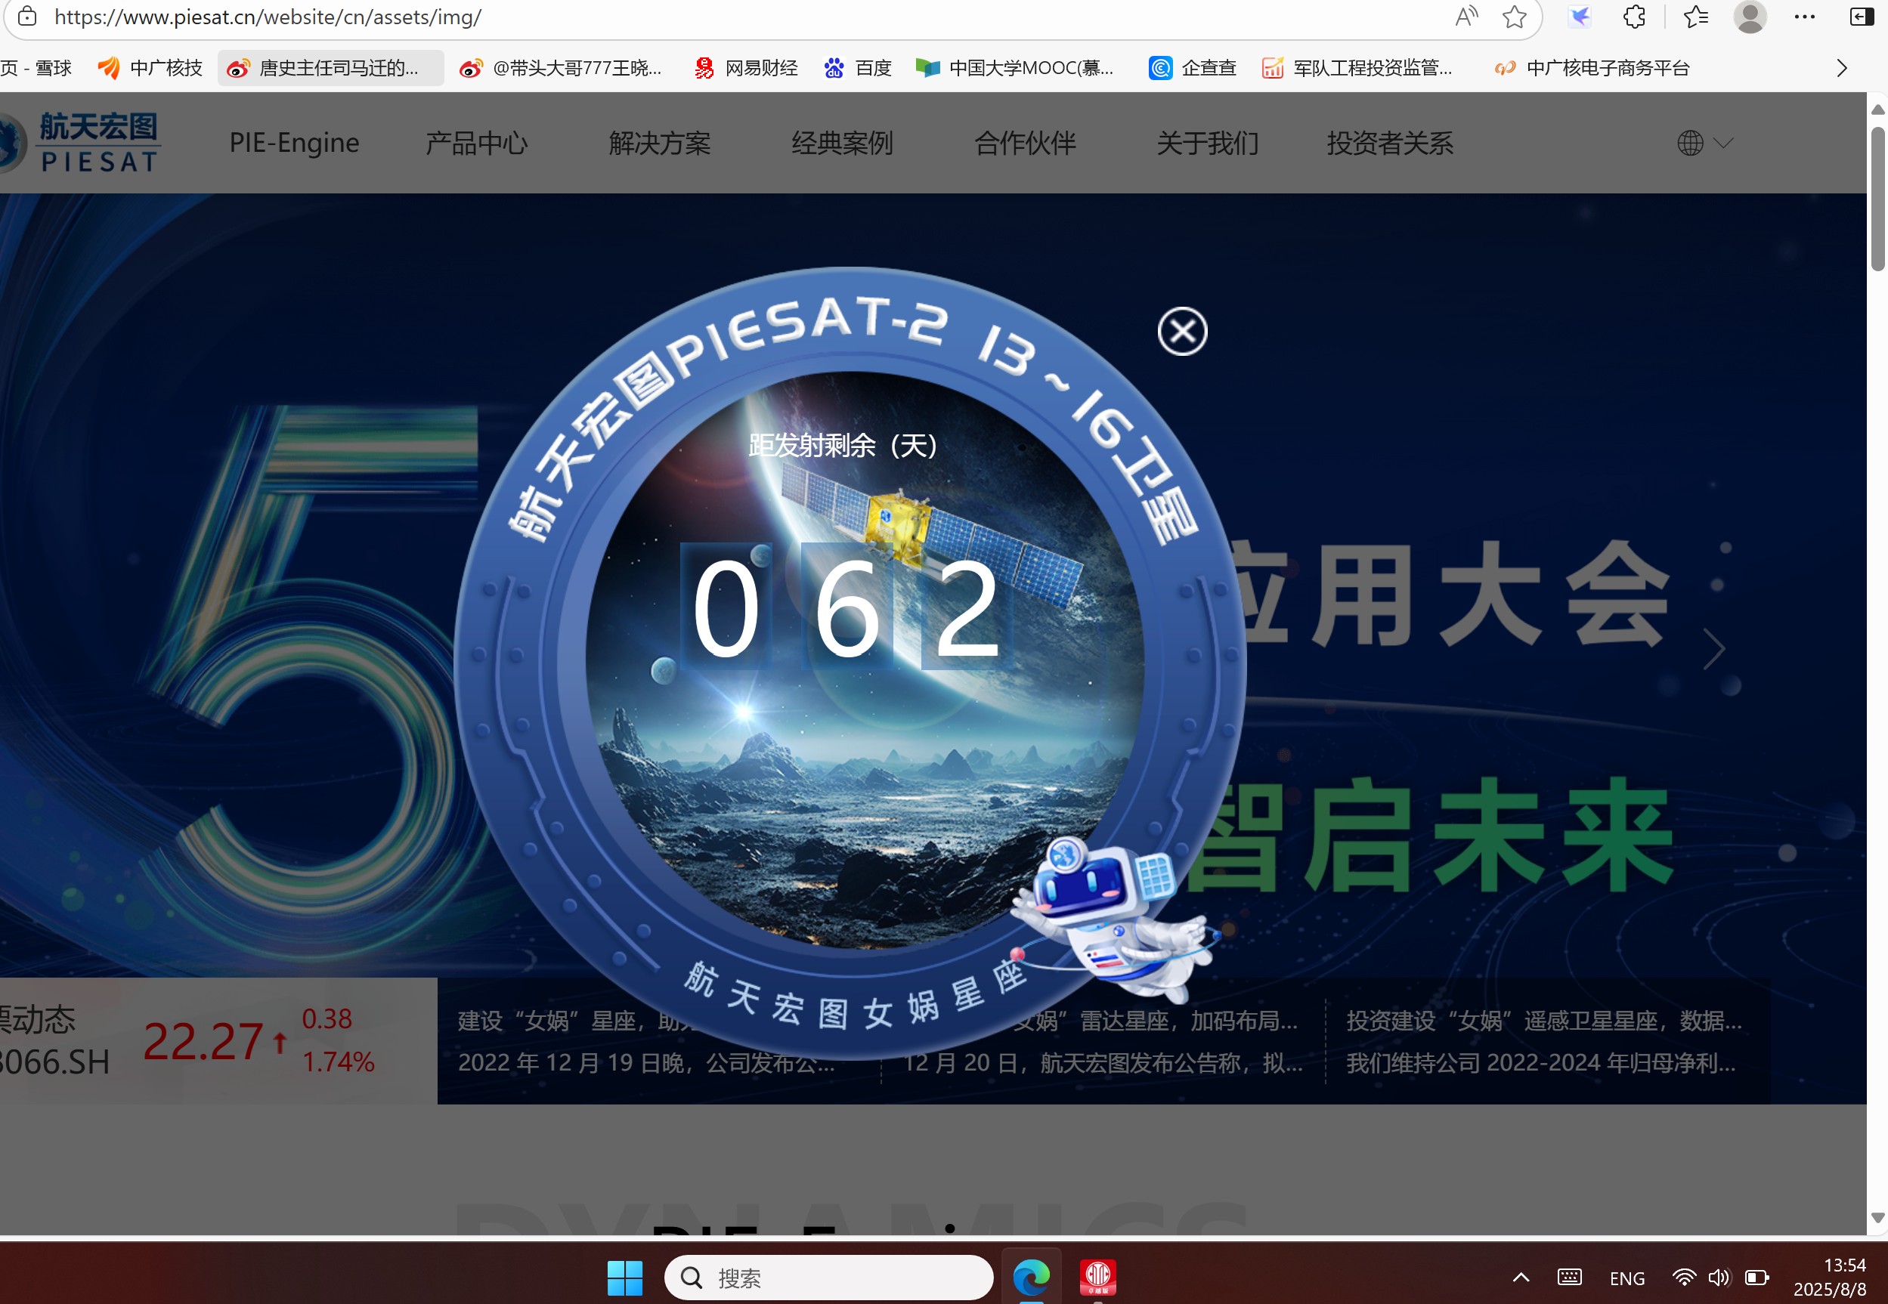Open the 网易财经 bookmark
The width and height of the screenshot is (1888, 1304).
745,68
